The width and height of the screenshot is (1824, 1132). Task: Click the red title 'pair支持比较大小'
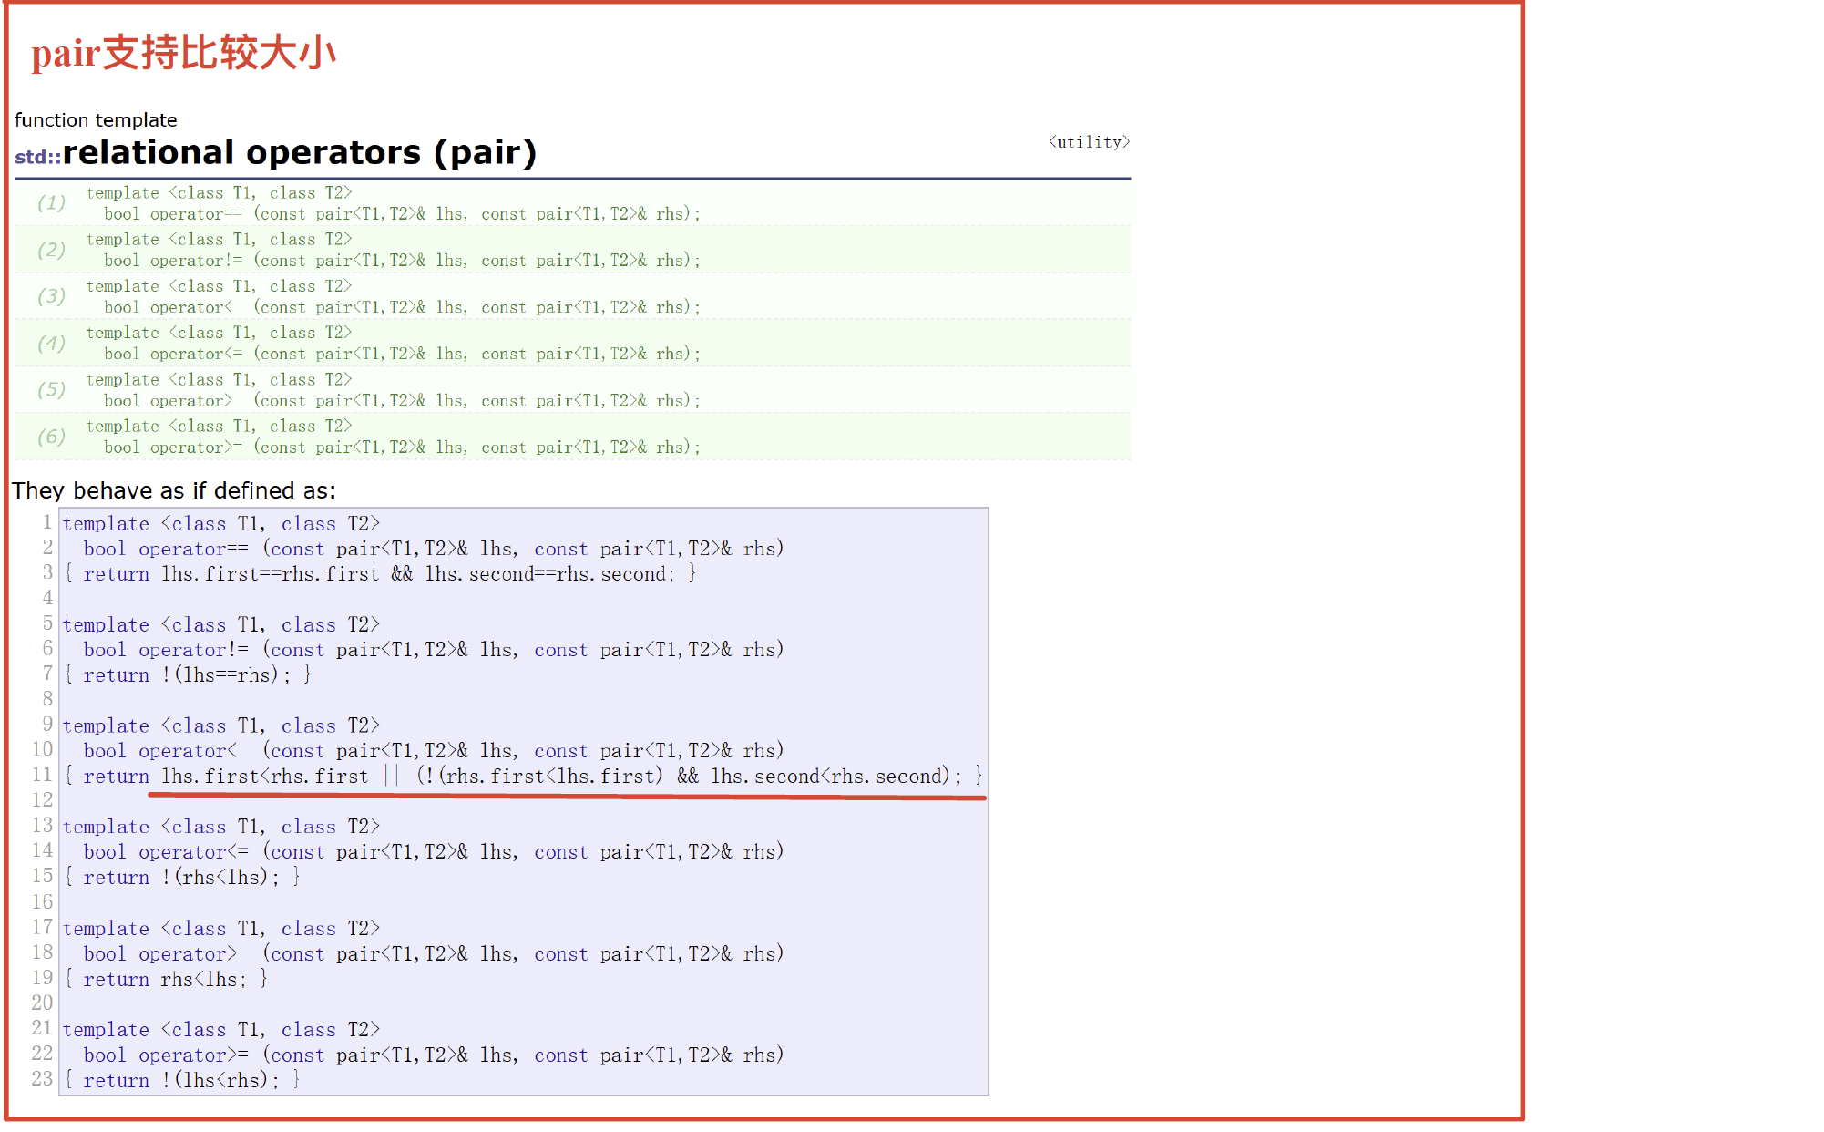point(183,53)
